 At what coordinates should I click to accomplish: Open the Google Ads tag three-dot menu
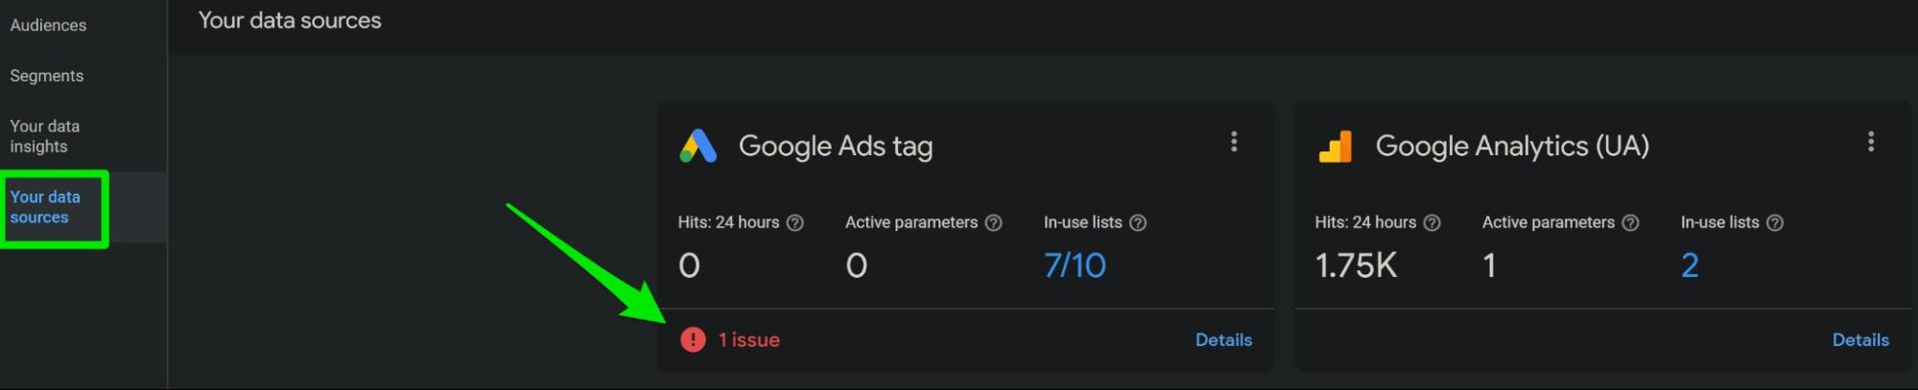click(1234, 142)
